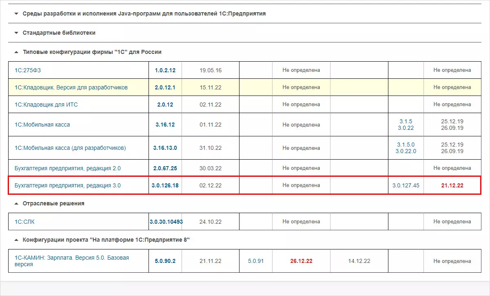
Task: Open version 2.0.12 link
Action: pyautogui.click(x=165, y=105)
